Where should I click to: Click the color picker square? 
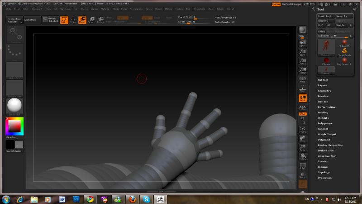[x=14, y=126]
